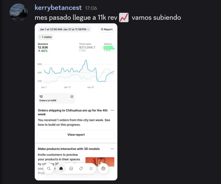Open more options for the Chihuahua orders insight
Viewport: 221px width, 184px height.
click(112, 110)
